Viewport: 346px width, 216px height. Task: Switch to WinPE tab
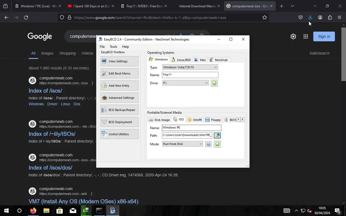point(195,120)
